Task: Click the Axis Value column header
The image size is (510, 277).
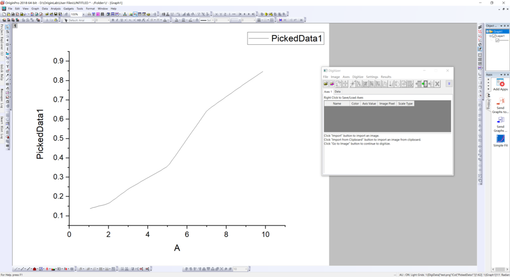Action: [x=369, y=104]
